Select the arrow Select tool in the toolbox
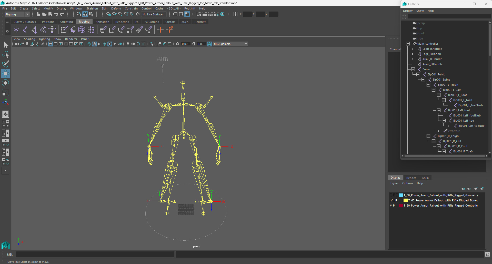492x264 pixels. 6,45
